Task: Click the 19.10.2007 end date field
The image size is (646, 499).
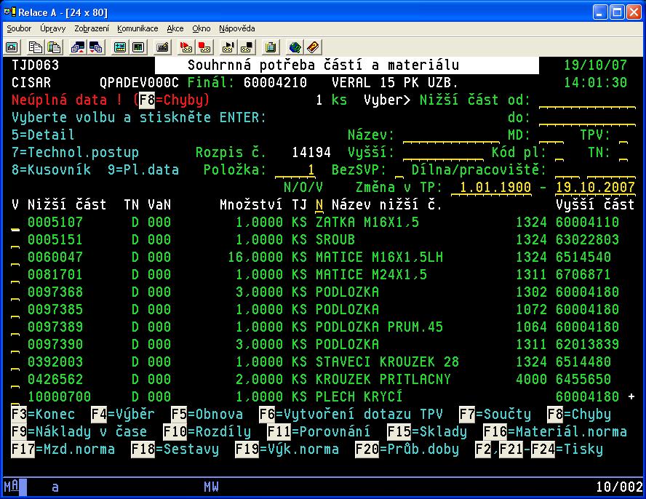Action: (x=595, y=188)
